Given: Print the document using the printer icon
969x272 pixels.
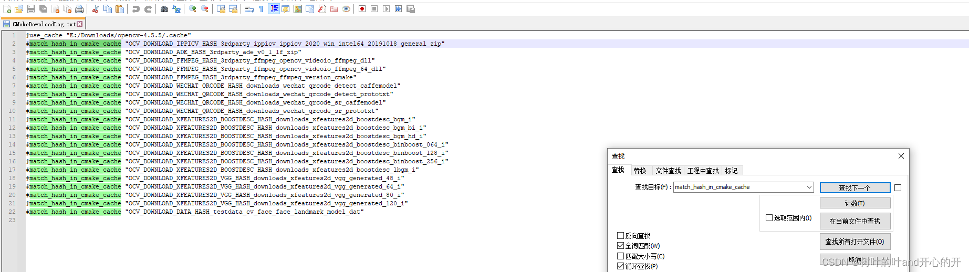Looking at the screenshot, I should (x=79, y=9).
